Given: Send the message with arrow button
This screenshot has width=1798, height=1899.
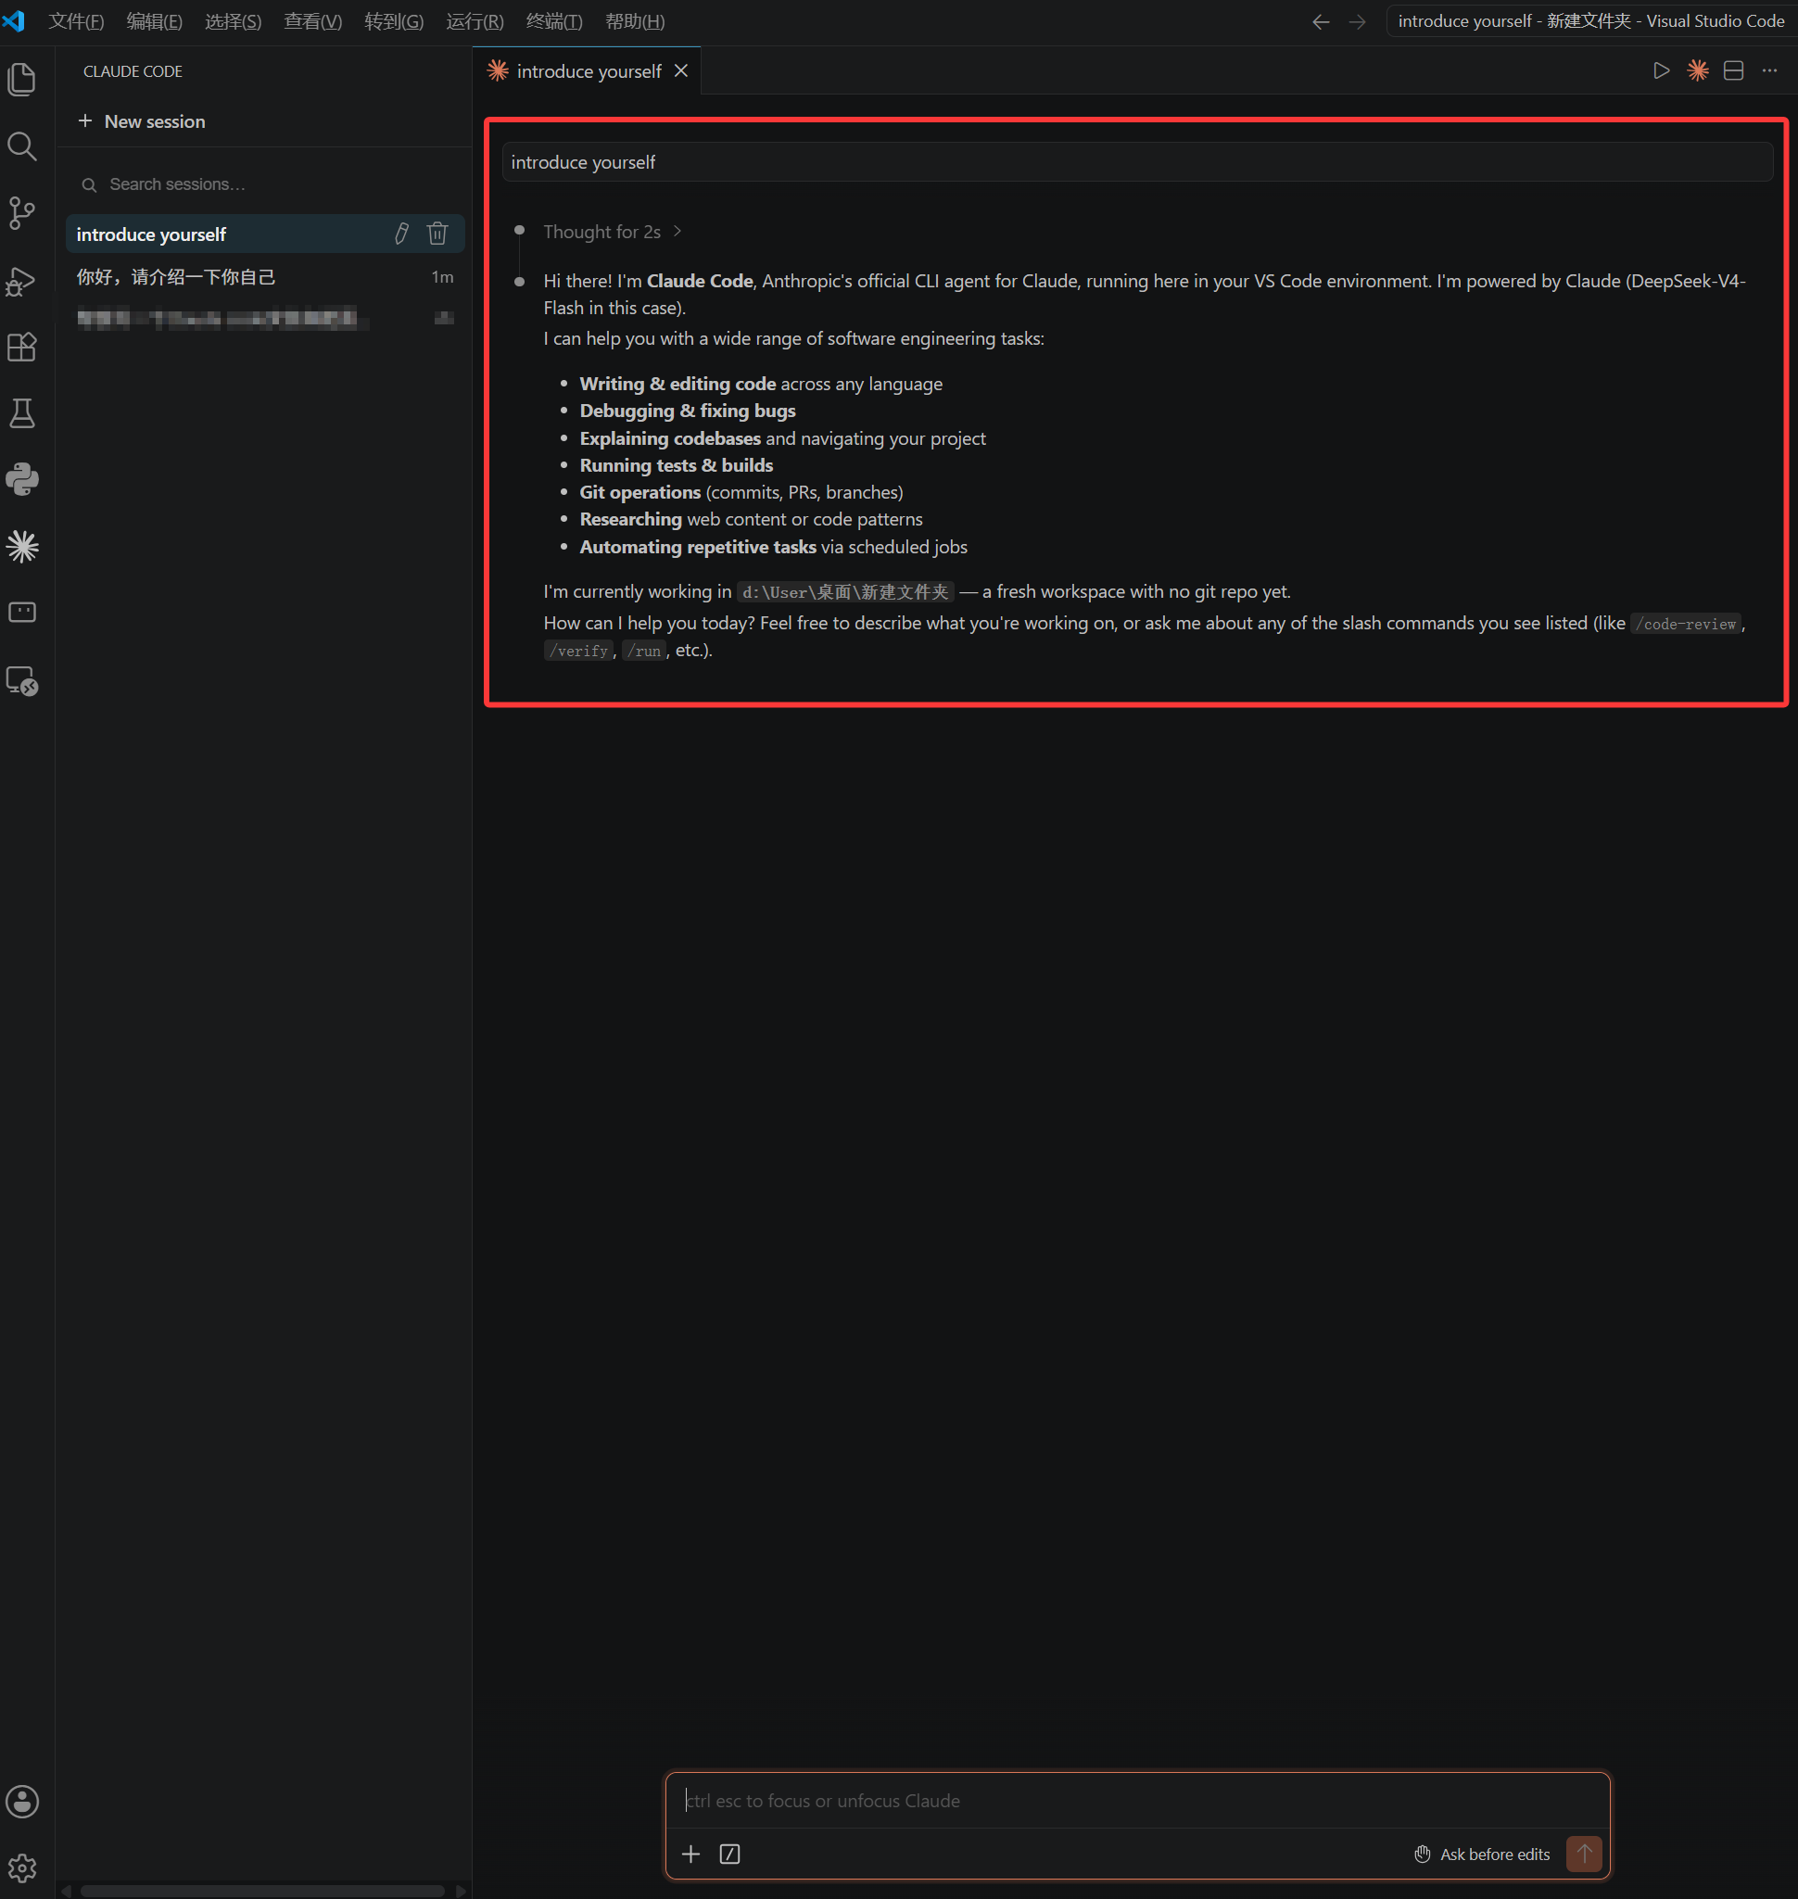Looking at the screenshot, I should [x=1583, y=1854].
